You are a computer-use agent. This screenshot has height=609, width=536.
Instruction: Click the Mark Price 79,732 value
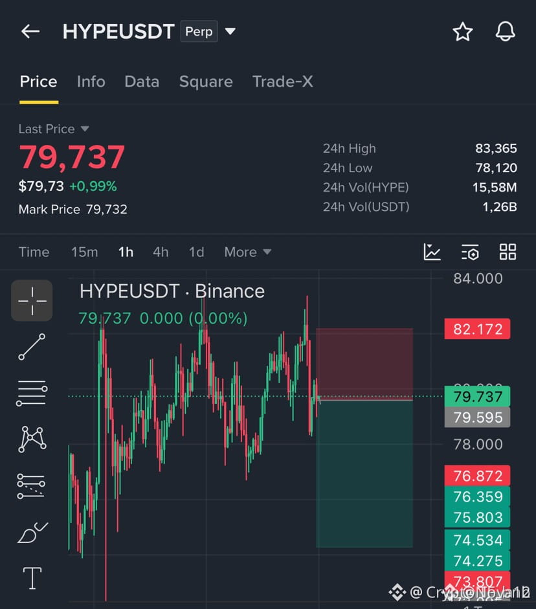click(106, 209)
